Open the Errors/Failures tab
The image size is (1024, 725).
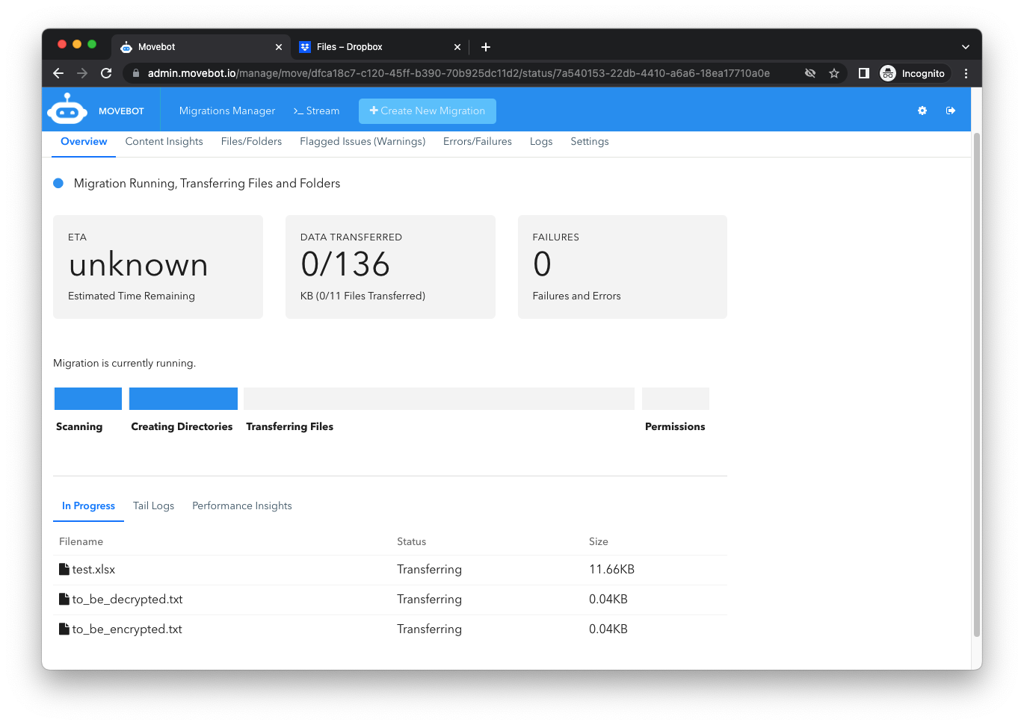pyautogui.click(x=477, y=141)
